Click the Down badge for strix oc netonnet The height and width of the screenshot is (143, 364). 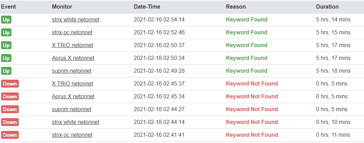(10, 135)
